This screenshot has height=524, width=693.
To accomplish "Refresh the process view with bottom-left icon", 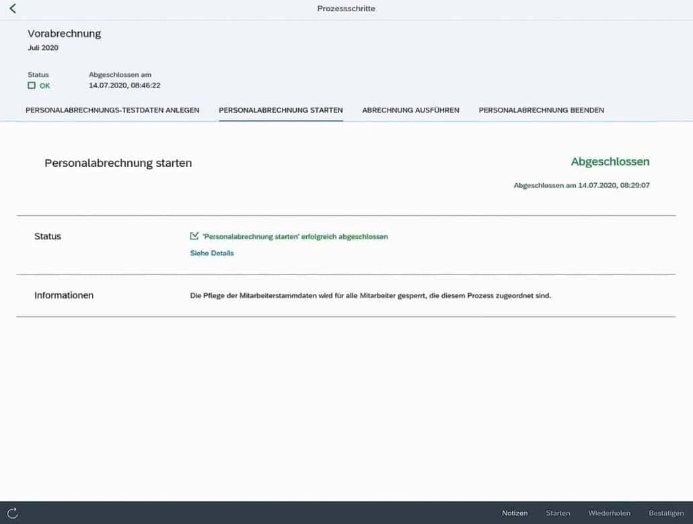I will tap(13, 512).
